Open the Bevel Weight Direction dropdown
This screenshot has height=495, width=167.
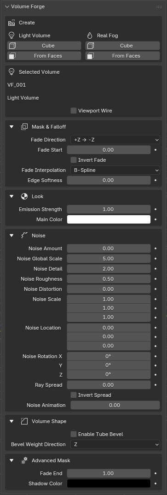point(115,444)
